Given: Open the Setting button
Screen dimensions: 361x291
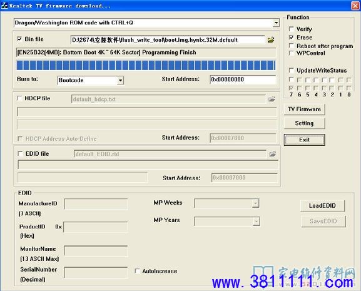Looking at the screenshot, I should [x=304, y=123].
